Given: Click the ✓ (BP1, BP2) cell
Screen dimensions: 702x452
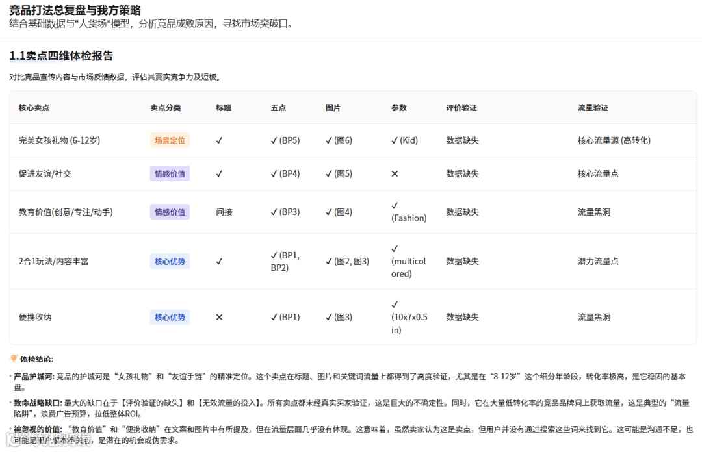Looking at the screenshot, I should point(285,261).
